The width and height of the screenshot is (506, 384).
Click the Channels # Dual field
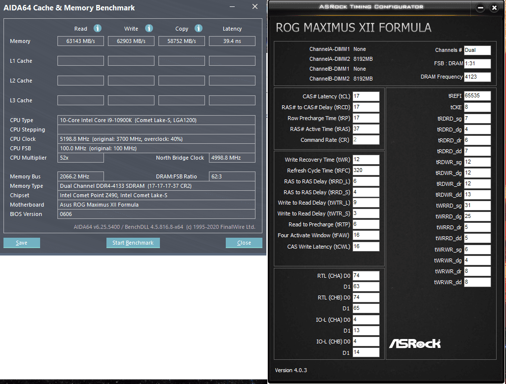[477, 50]
